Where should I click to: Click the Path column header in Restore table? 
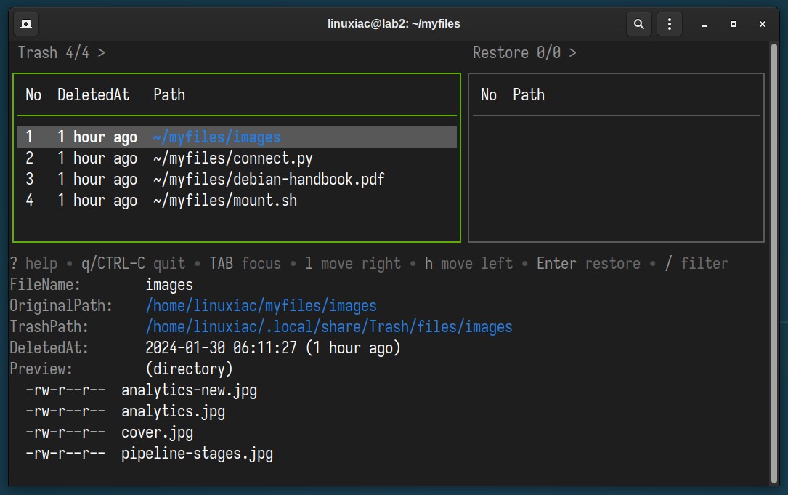pos(529,94)
